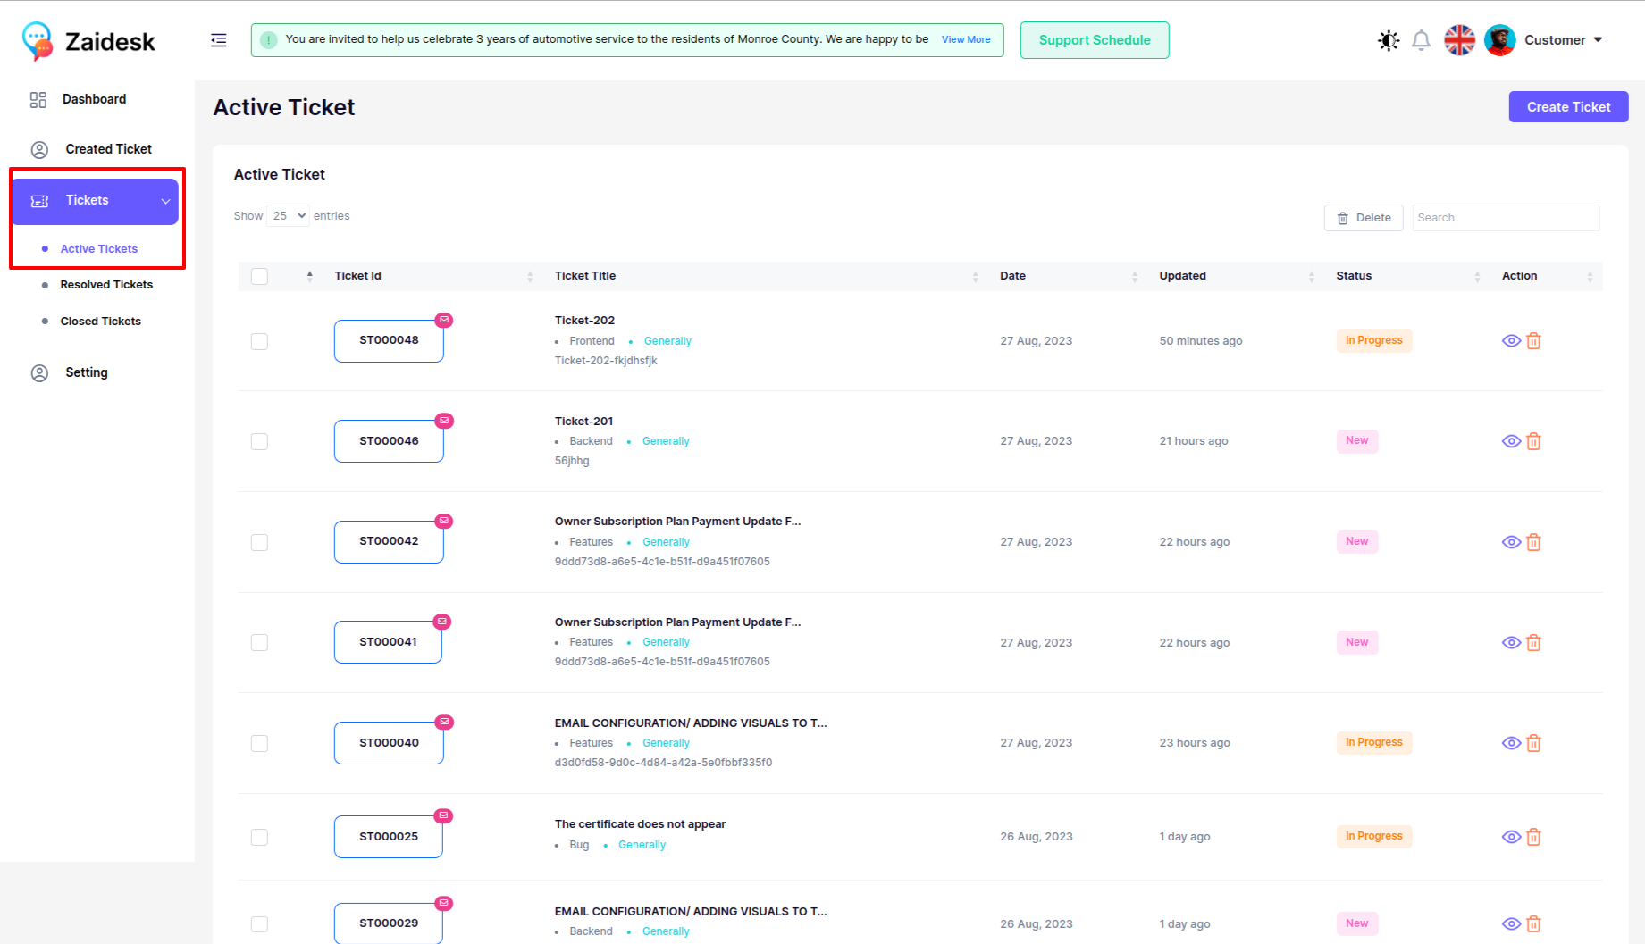
Task: Click mail badge on ST000046
Action: pyautogui.click(x=444, y=421)
